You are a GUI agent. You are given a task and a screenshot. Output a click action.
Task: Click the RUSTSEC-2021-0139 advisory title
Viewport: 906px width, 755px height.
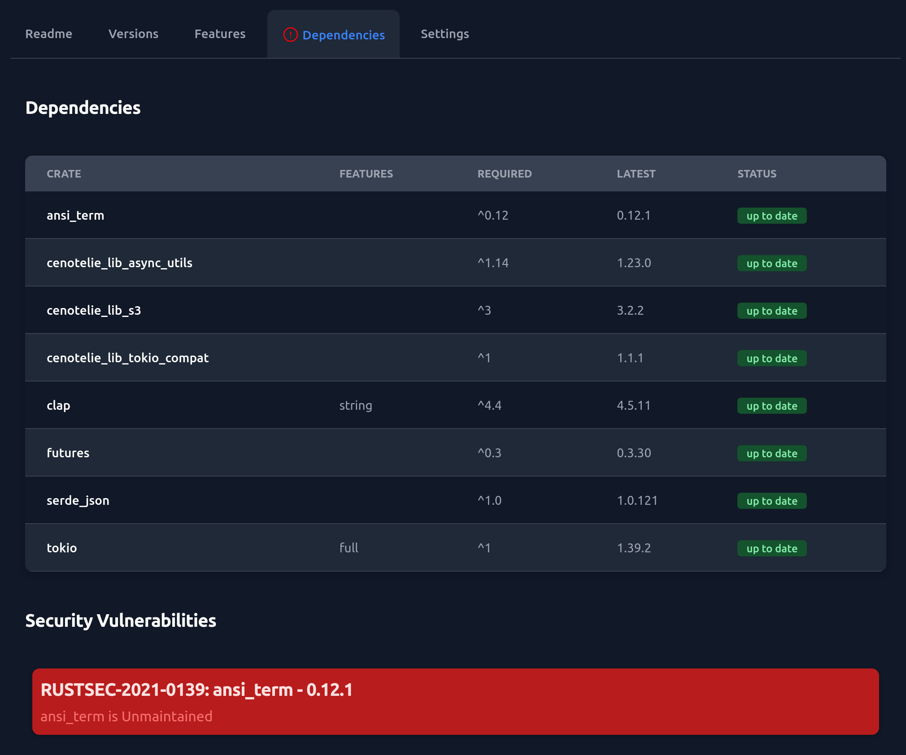(x=196, y=690)
